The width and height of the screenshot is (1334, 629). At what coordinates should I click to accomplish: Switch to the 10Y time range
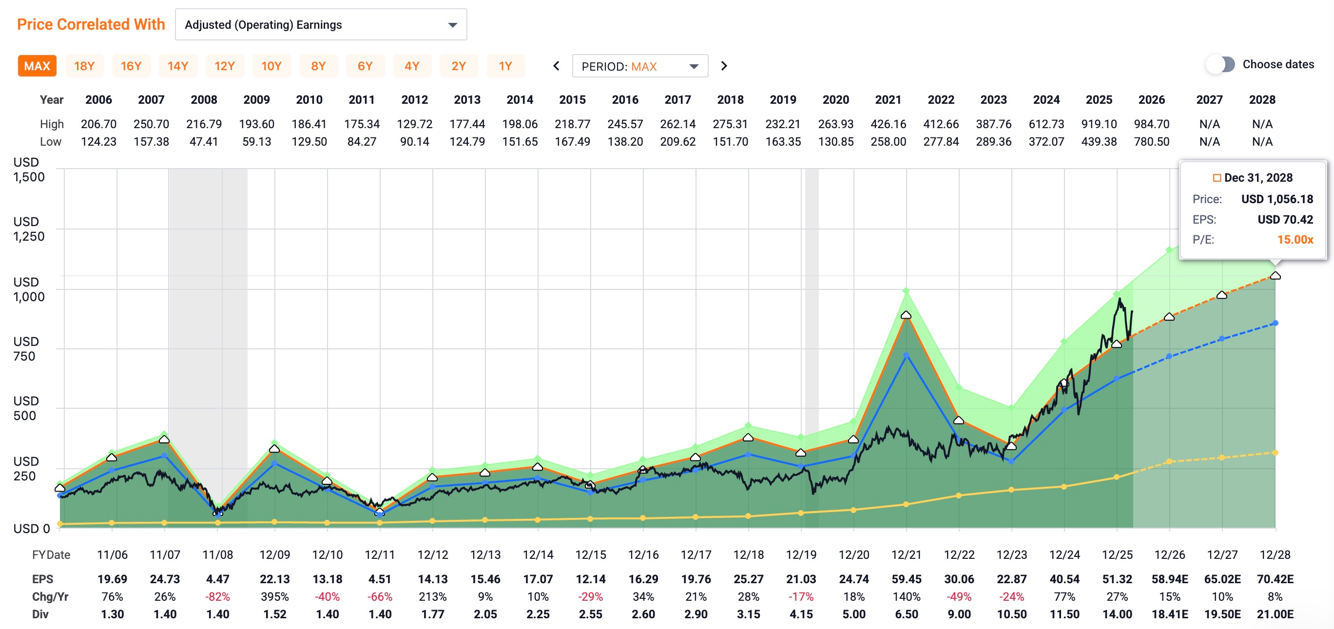(271, 66)
